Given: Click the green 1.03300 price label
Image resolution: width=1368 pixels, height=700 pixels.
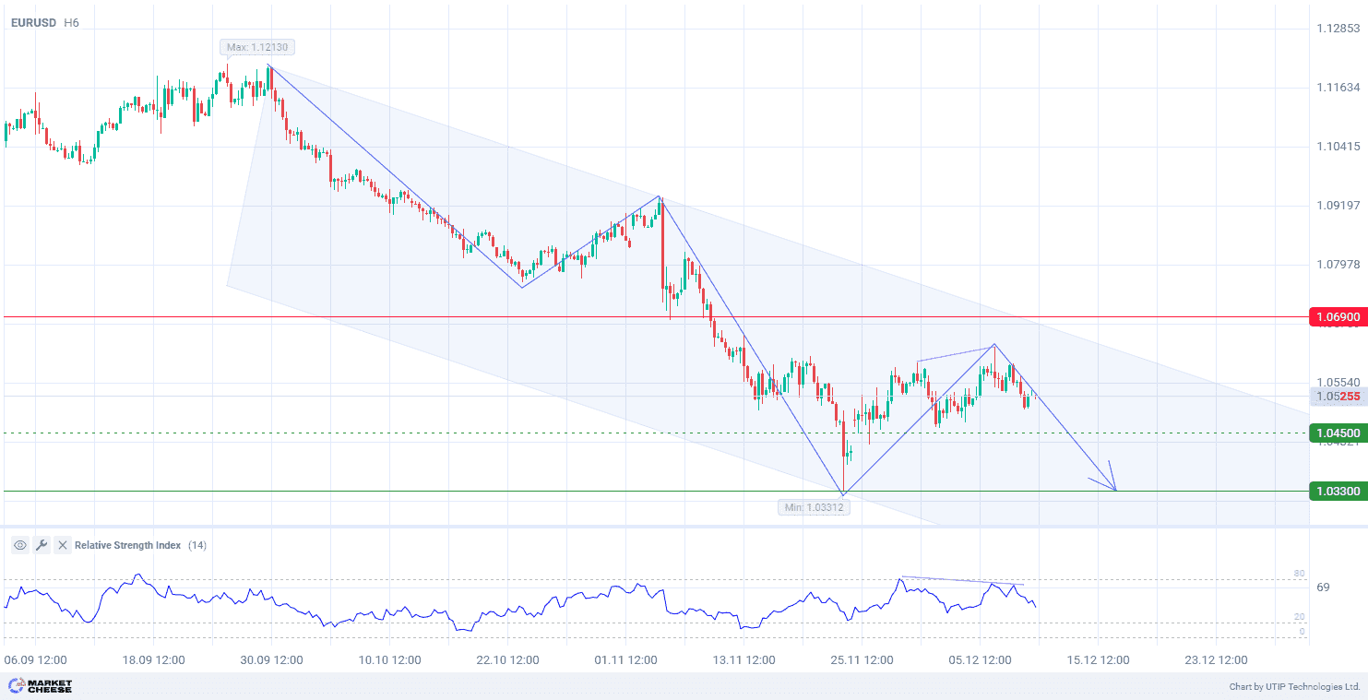Looking at the screenshot, I should pyautogui.click(x=1337, y=492).
